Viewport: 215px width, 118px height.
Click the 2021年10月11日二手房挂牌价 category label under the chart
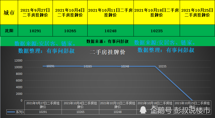coord(118,105)
